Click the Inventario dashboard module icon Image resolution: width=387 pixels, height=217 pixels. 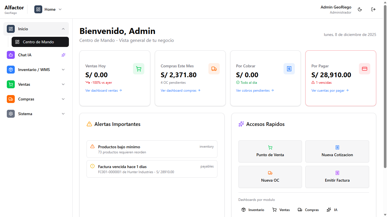tap(243, 210)
